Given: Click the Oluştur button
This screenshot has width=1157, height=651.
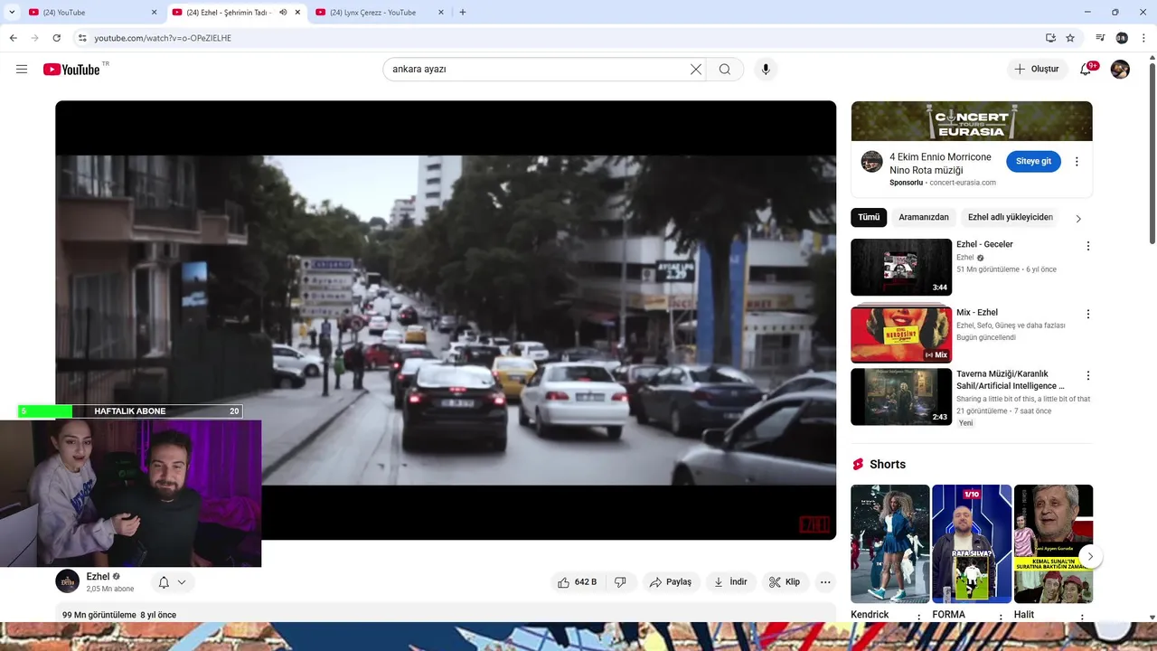Looking at the screenshot, I should tap(1036, 70).
